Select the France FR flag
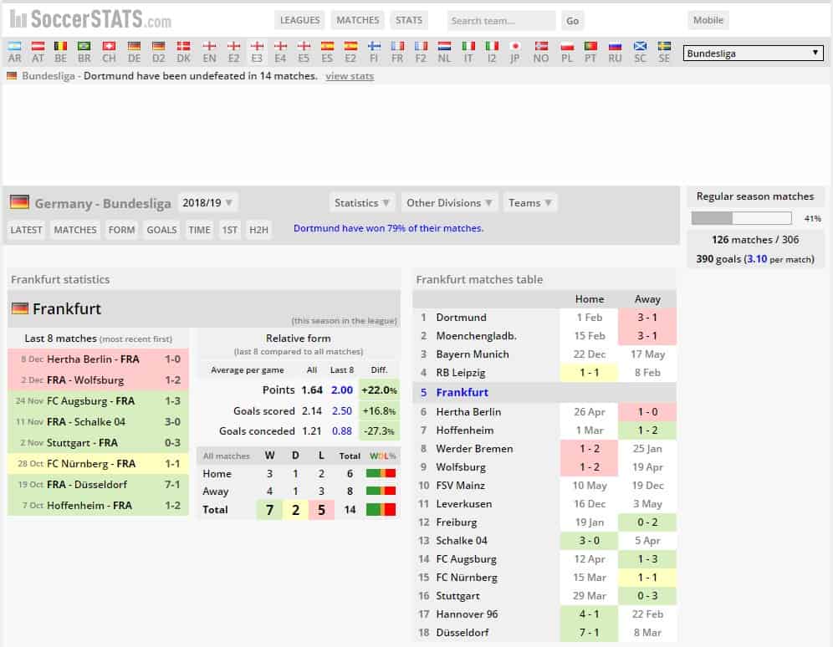The image size is (833, 647). pyautogui.click(x=397, y=46)
